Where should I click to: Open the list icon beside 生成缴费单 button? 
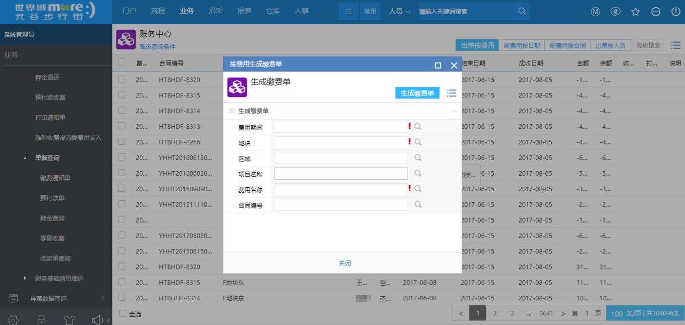(x=451, y=94)
